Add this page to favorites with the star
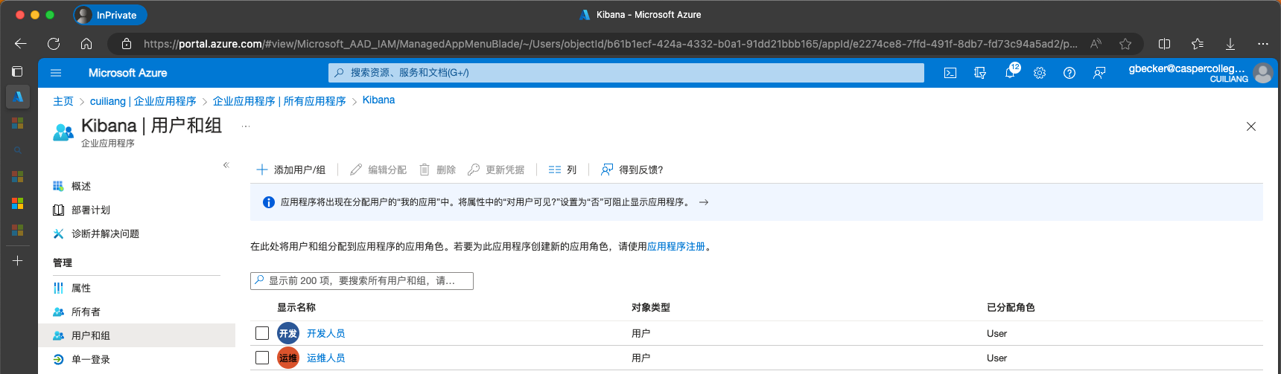Screen dimensions: 1281x374 tap(1125, 44)
